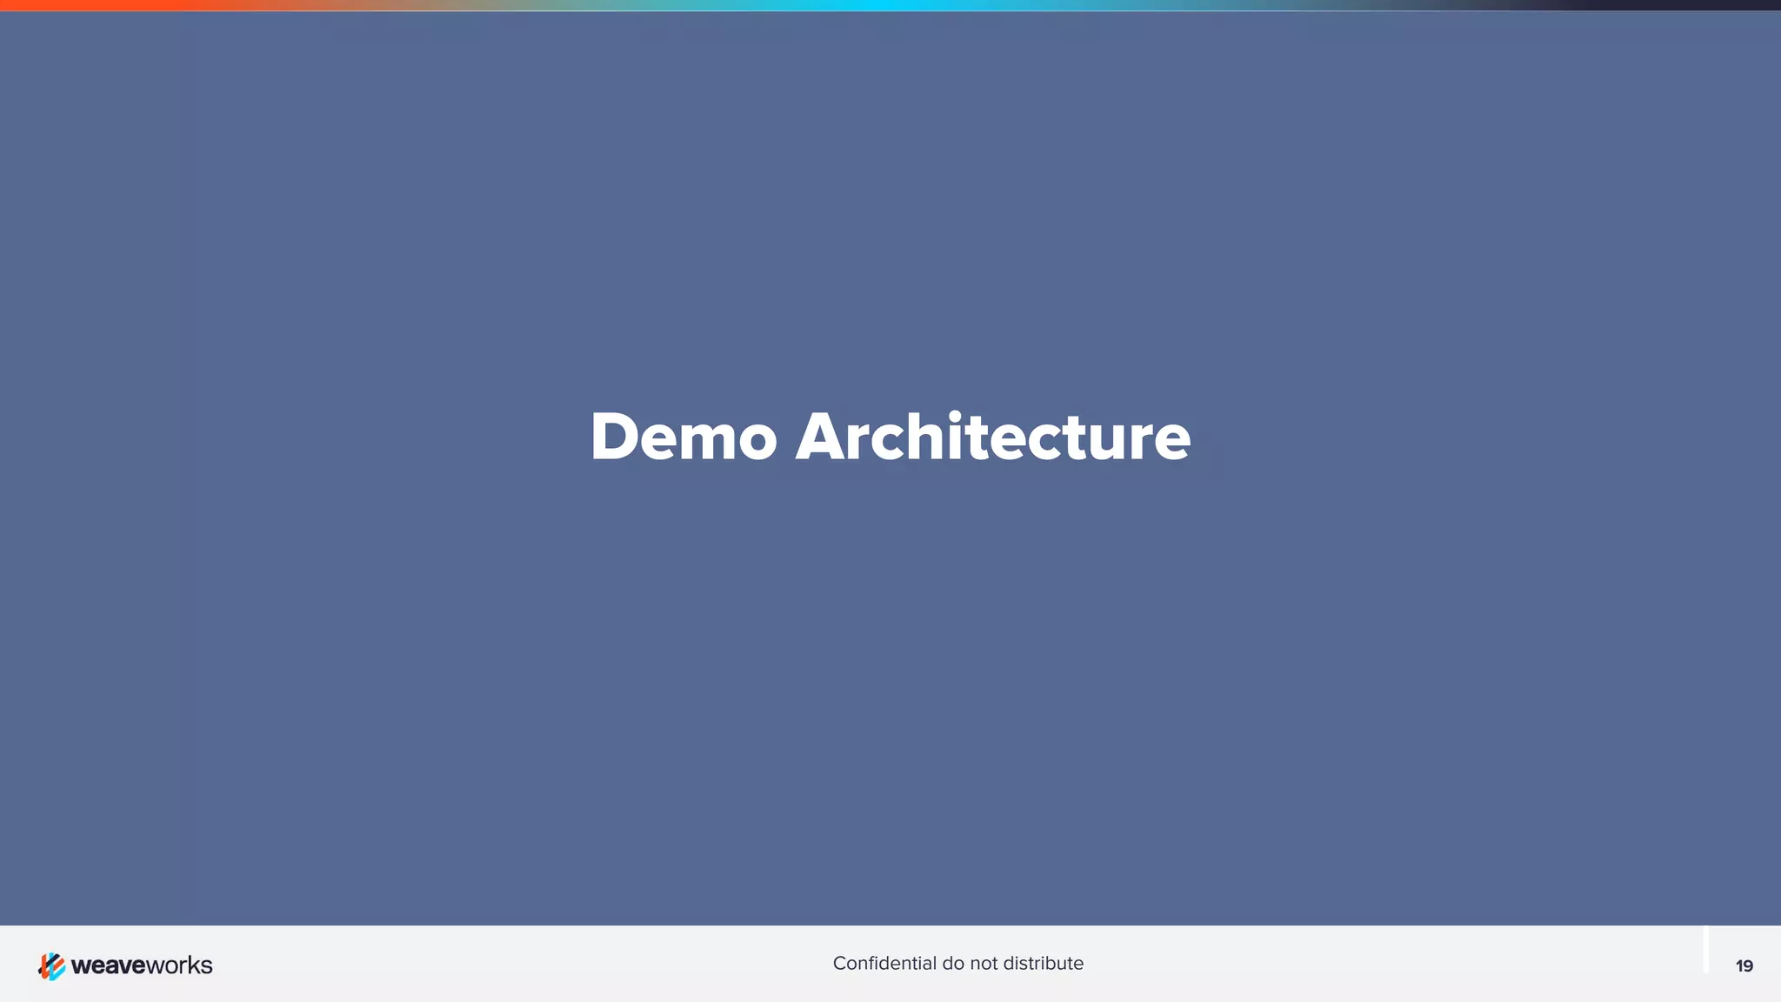Click the "weaveworks" wordmark text

point(142,965)
